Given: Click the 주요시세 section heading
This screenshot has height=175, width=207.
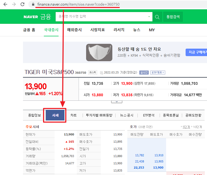Looking at the screenshot, I should [32, 127].
